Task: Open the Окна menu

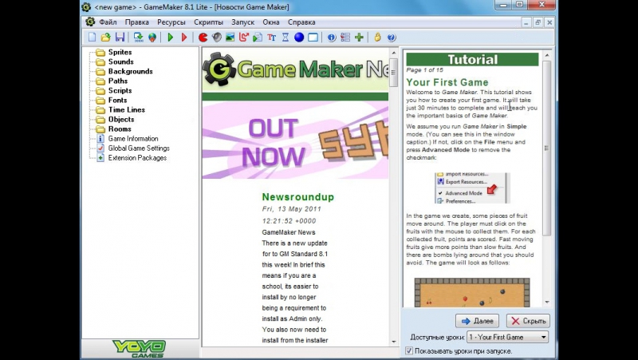Action: pyautogui.click(x=271, y=22)
